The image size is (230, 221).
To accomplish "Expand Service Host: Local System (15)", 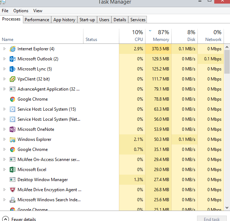I will [x=4, y=109].
